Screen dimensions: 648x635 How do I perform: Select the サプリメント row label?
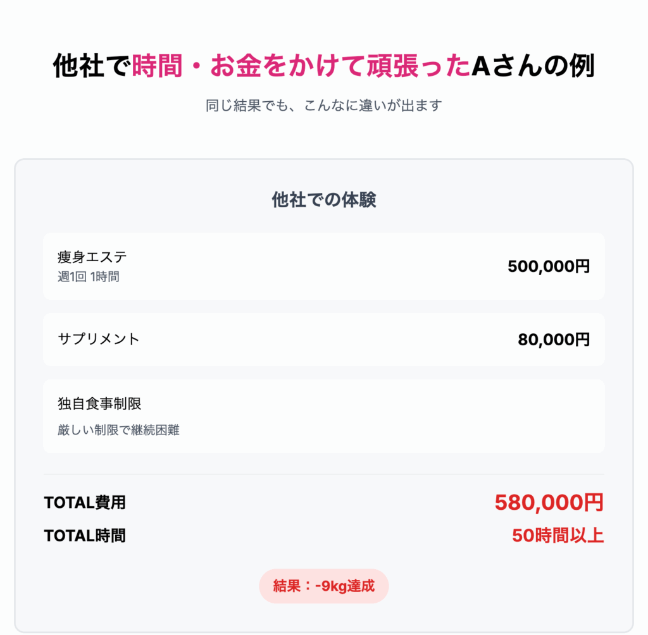[99, 339]
